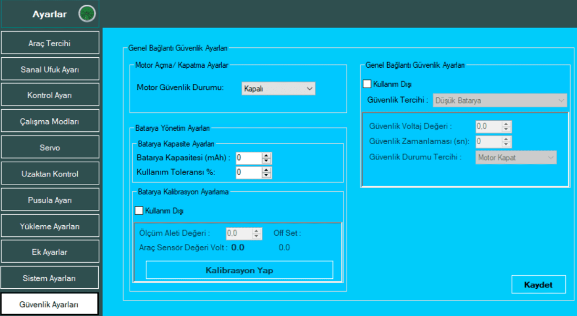
Task: Open the Güvenlik Tercihi dropdown
Action: [500, 101]
